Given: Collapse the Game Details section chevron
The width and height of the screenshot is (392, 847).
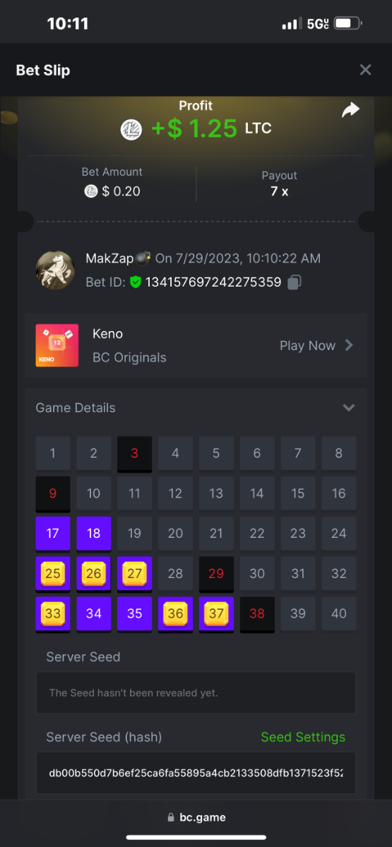Looking at the screenshot, I should tap(348, 408).
